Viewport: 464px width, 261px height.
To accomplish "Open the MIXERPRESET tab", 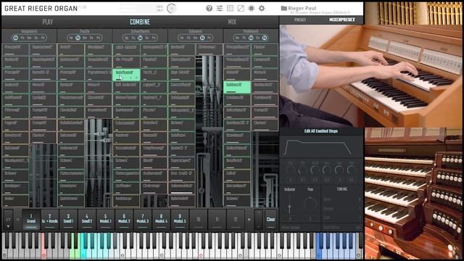I will (341, 20).
